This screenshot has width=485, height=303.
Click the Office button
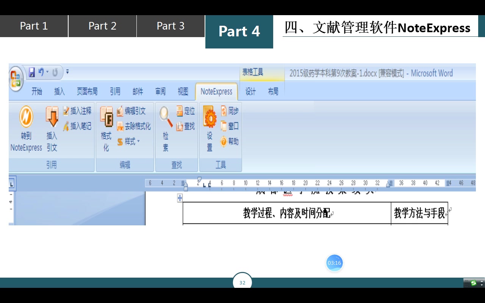(15, 79)
